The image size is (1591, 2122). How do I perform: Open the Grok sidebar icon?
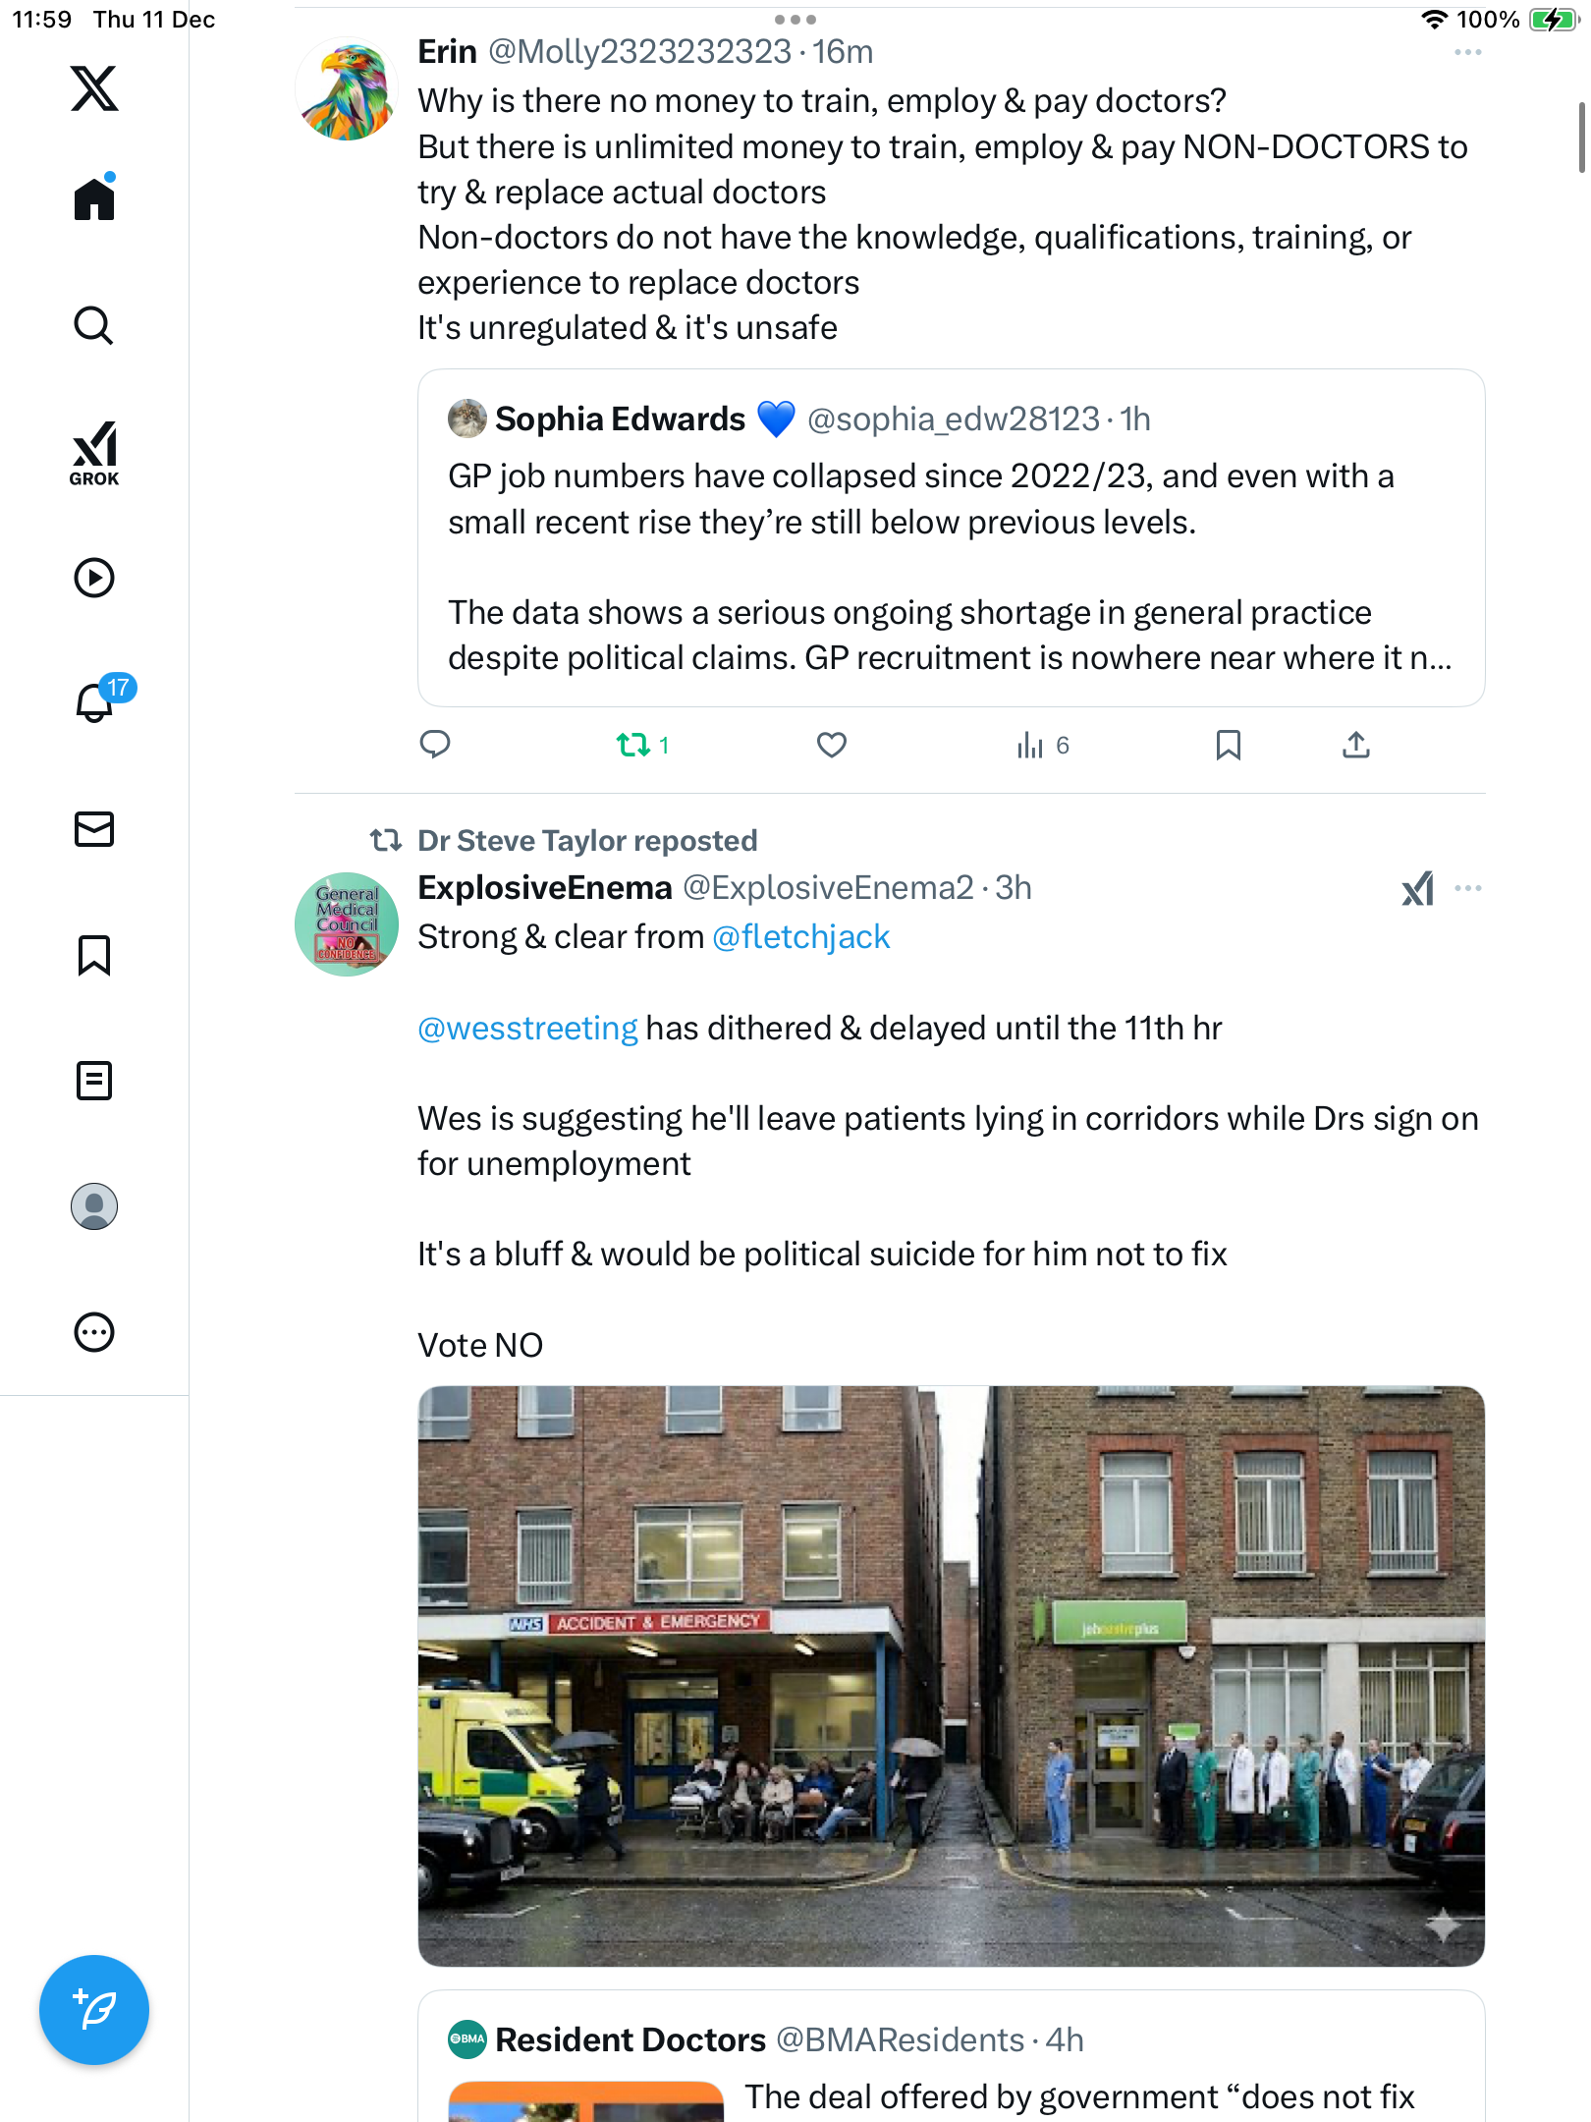94,453
